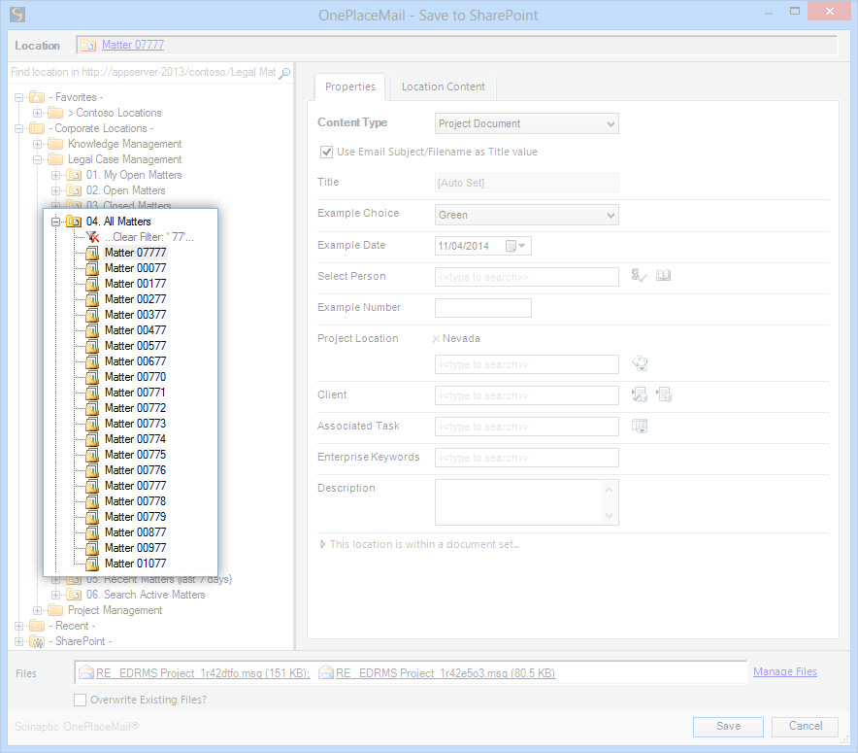858x753 pixels.
Task: Expand the Knowledge Management node
Action: [37, 144]
